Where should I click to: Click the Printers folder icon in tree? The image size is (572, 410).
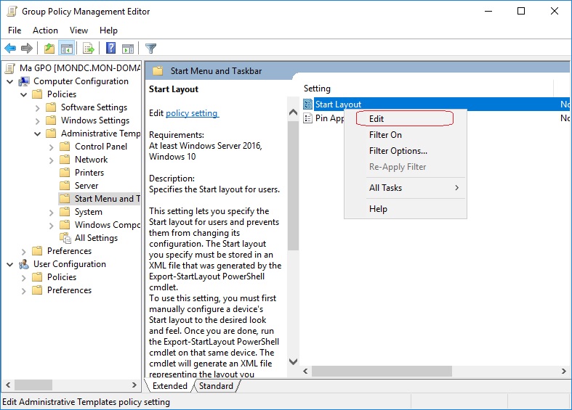click(65, 172)
